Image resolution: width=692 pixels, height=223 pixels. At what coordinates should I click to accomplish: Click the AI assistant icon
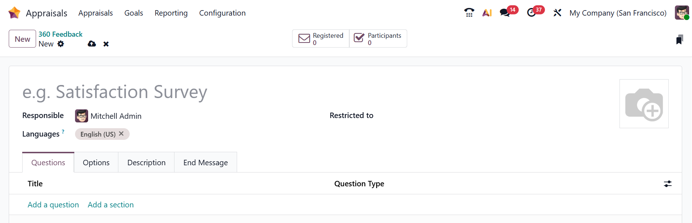click(487, 13)
